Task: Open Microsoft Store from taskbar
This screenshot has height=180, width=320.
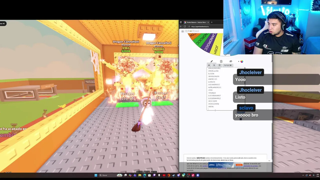Action: point(149,175)
